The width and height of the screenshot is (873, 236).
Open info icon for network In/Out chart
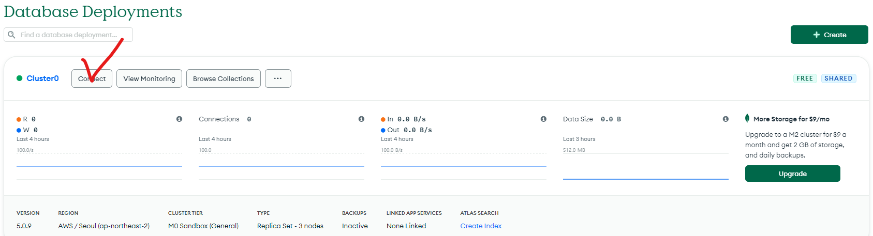pos(543,119)
